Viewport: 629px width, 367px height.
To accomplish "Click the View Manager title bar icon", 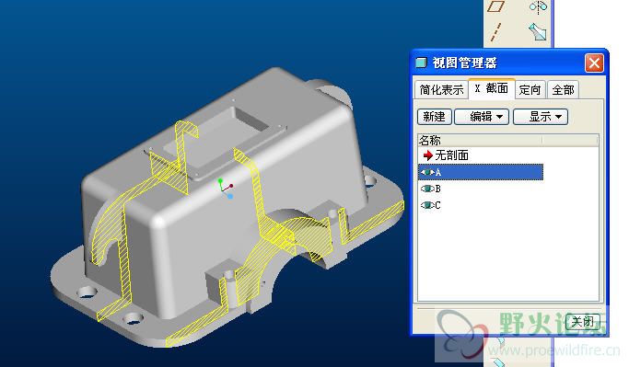I will coord(421,63).
